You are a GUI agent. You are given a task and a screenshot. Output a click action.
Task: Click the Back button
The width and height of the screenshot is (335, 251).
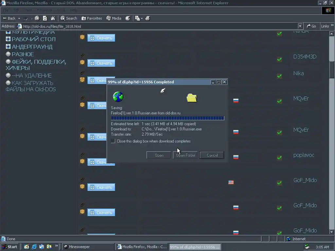[x=9, y=18]
